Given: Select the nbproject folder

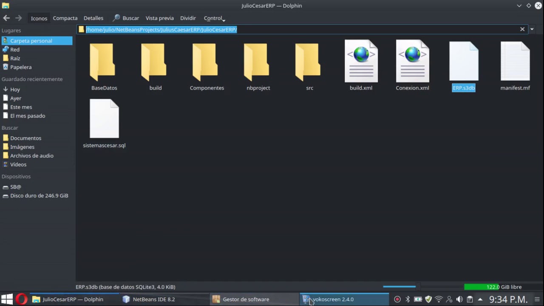Looking at the screenshot, I should (x=258, y=67).
